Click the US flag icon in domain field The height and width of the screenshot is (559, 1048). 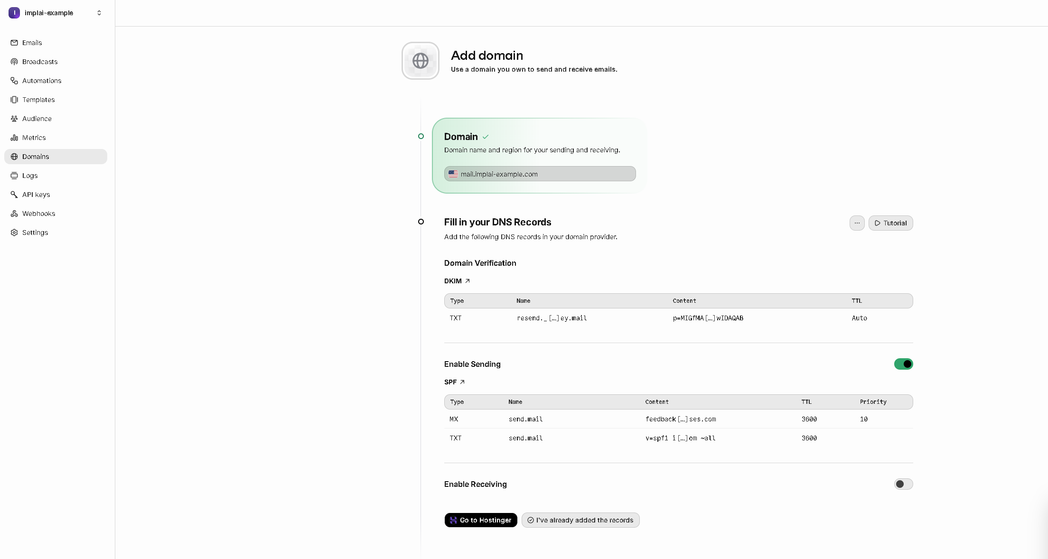click(x=453, y=174)
